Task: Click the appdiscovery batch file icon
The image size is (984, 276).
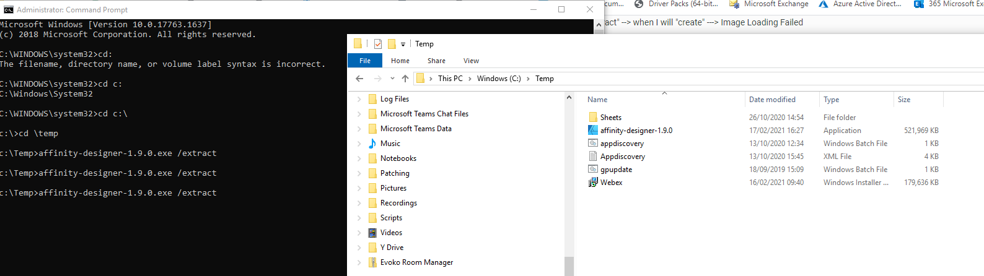Action: (x=593, y=144)
